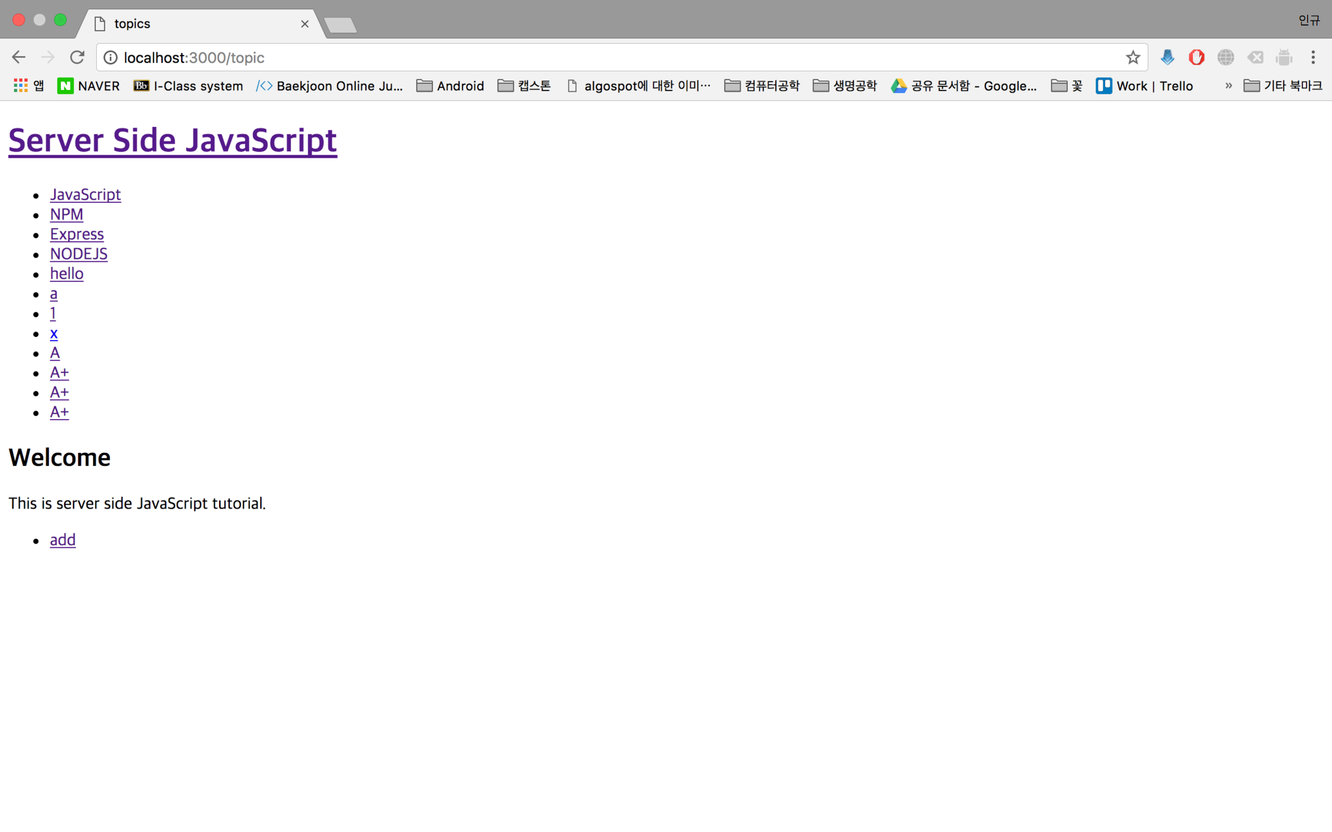Click the add link
The height and width of the screenshot is (832, 1332).
tap(63, 540)
